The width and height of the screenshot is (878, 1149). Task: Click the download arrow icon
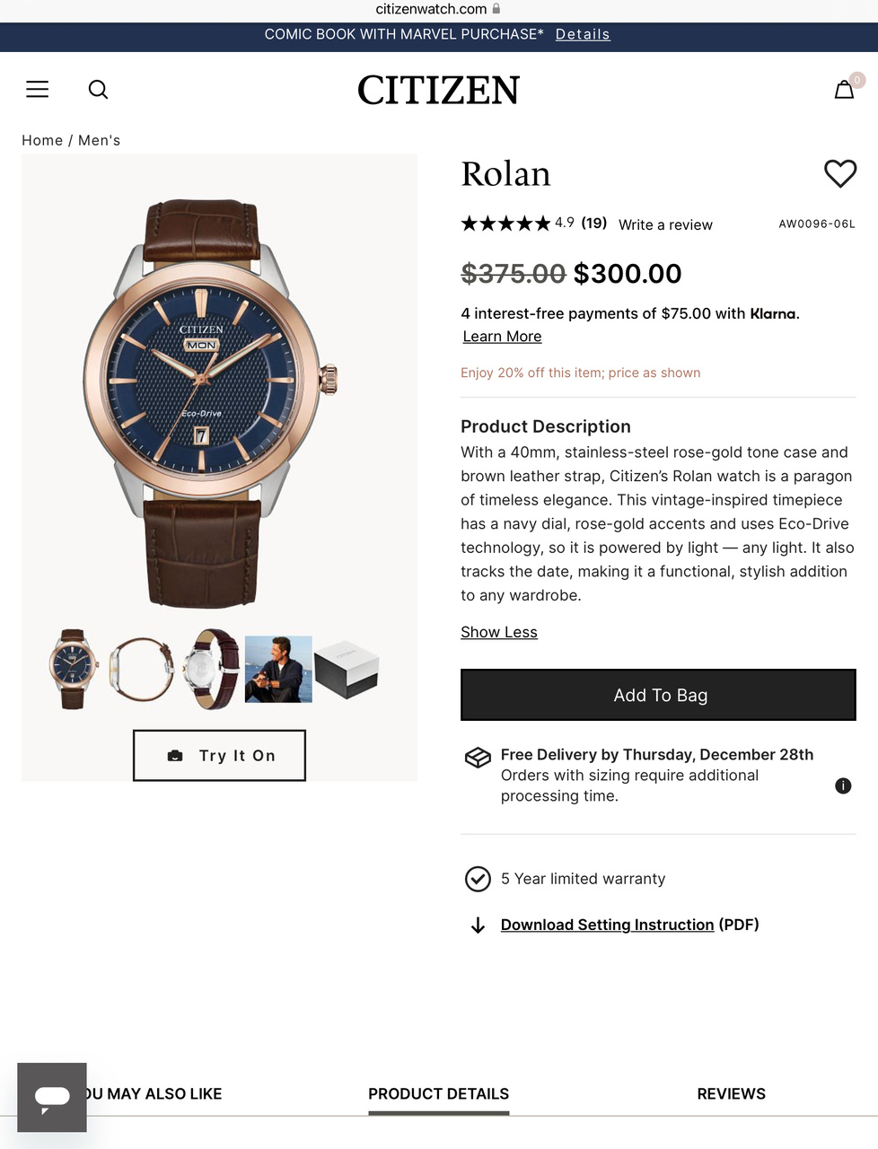click(x=478, y=925)
